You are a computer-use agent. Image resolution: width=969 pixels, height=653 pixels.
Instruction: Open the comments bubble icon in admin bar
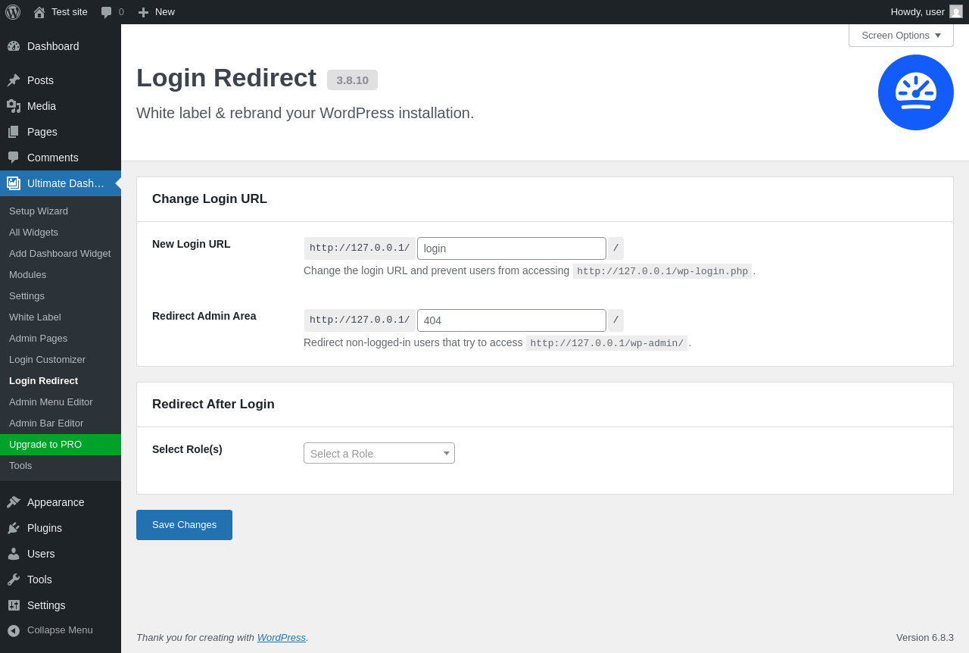[x=107, y=12]
